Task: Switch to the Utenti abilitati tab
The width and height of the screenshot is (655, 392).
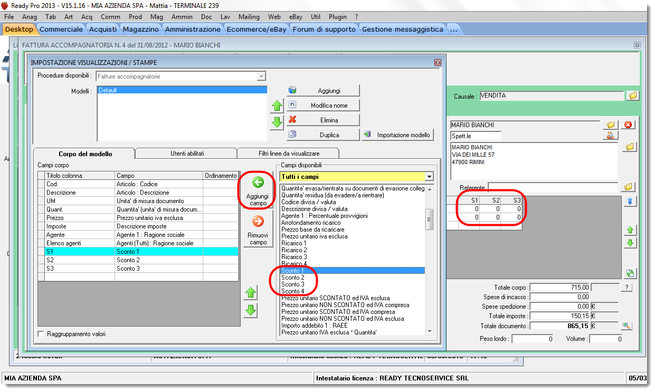Action: pos(187,154)
